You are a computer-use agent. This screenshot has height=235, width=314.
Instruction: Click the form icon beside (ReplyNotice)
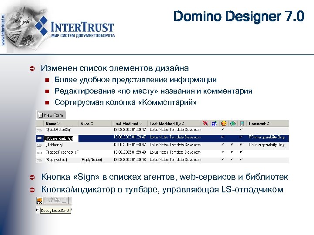tap(39, 160)
